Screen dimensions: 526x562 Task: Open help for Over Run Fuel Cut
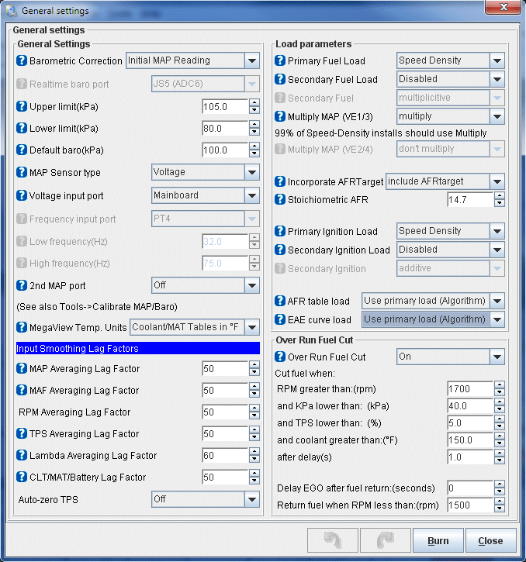(x=280, y=357)
